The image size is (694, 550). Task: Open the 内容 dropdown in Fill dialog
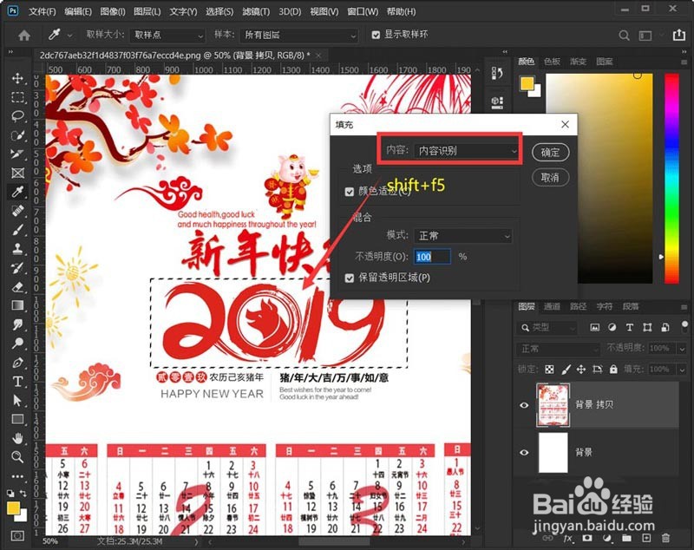(467, 151)
